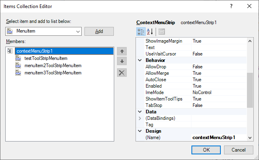Collapse the Data property category

point(140,112)
